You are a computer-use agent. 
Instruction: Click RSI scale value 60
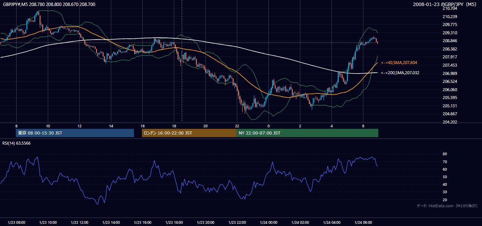[x=445, y=169]
